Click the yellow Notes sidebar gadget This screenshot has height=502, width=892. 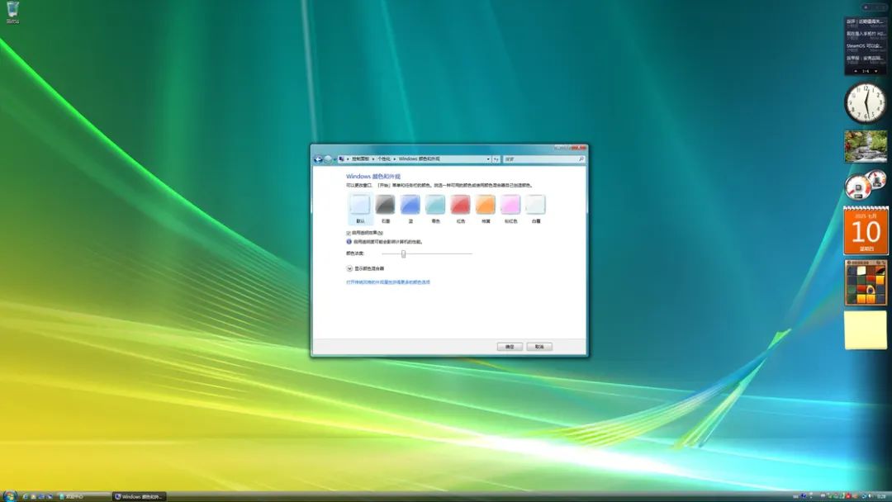(866, 329)
